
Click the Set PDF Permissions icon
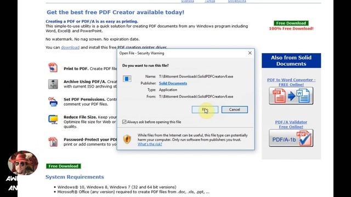(53, 102)
